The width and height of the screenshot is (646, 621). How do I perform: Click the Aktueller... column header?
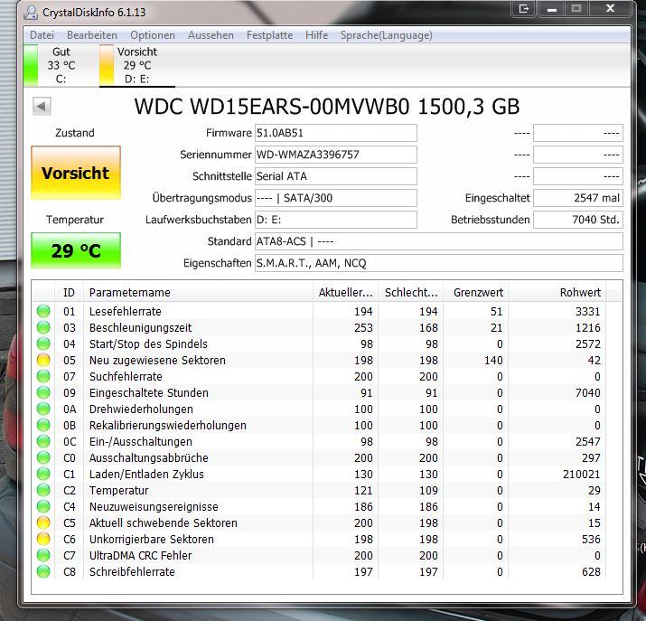point(346,293)
